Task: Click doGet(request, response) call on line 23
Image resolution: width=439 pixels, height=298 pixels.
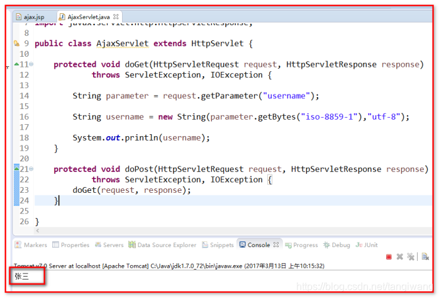Action: pos(131,190)
